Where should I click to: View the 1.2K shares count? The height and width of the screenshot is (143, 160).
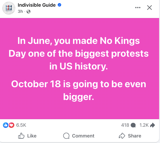click(144, 125)
